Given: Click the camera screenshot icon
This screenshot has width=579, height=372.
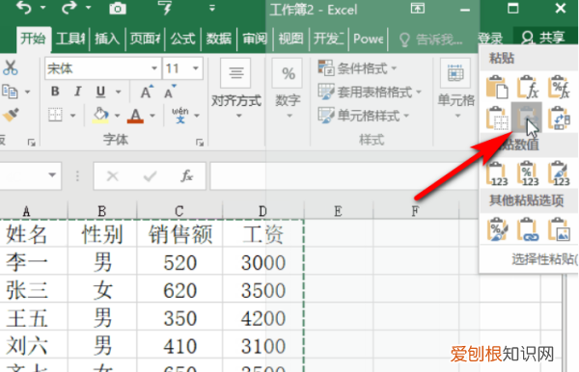Looking at the screenshot, I should pyautogui.click(x=118, y=8).
